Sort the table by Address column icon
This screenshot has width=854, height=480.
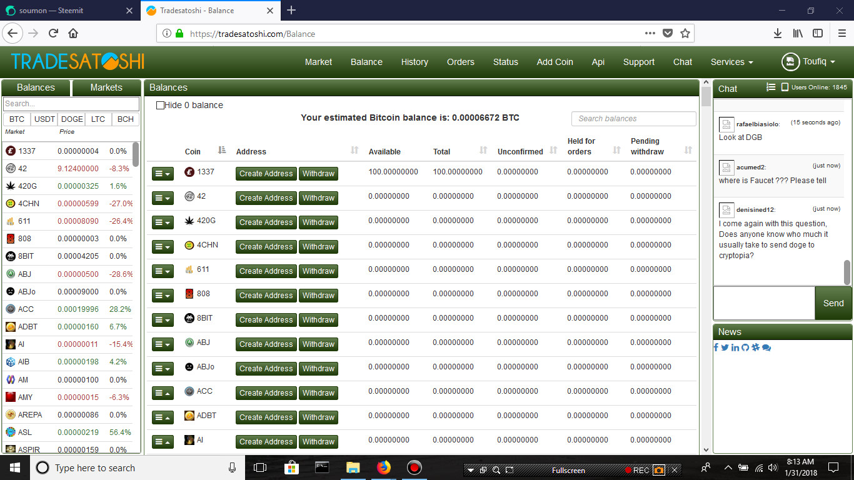354,150
